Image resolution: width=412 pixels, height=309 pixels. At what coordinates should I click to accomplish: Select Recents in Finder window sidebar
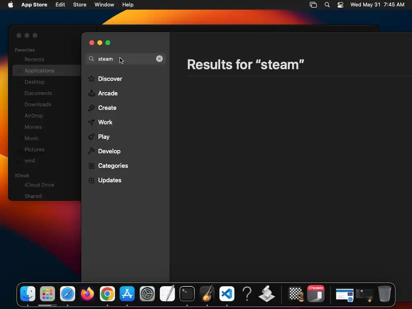tap(34, 60)
